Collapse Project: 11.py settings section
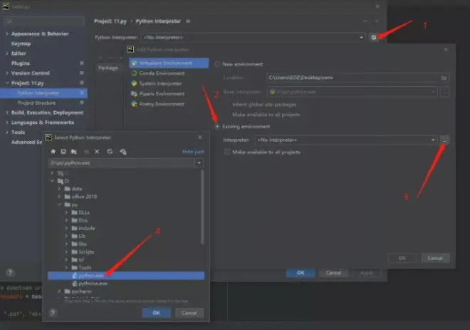This screenshot has height=330, width=470. click(7, 83)
